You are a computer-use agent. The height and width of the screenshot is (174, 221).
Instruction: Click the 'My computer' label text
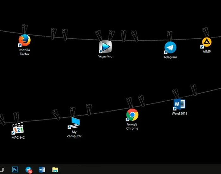point(74,134)
